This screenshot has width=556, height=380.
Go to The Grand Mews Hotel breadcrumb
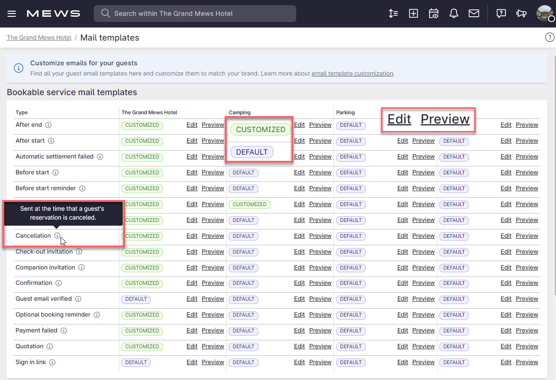coord(39,37)
